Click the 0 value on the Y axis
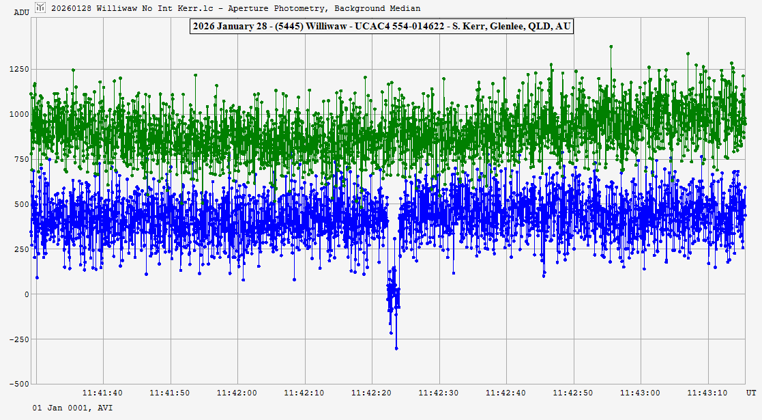The image size is (762, 420). (x=27, y=294)
